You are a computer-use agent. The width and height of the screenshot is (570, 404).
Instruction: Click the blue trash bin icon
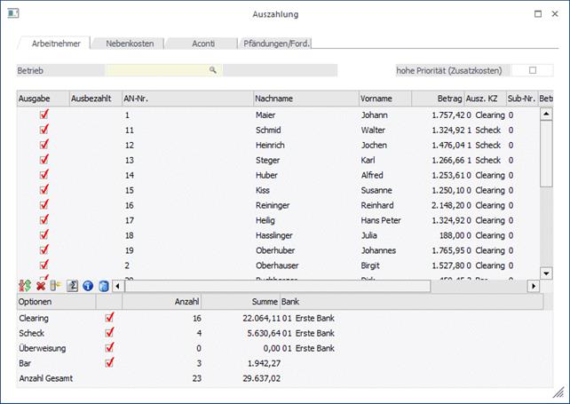pyautogui.click(x=104, y=286)
